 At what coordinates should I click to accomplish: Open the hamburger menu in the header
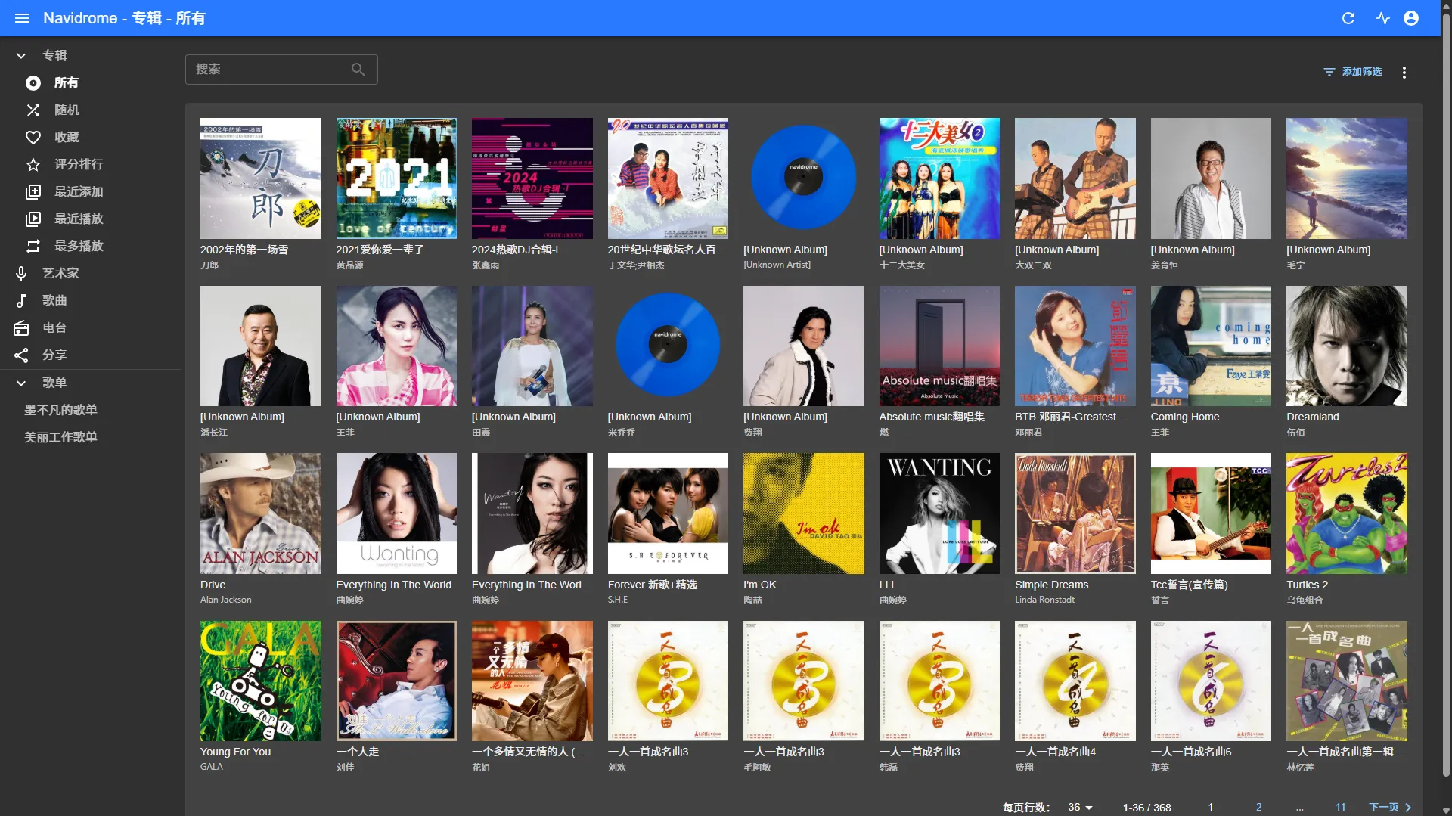coord(22,18)
